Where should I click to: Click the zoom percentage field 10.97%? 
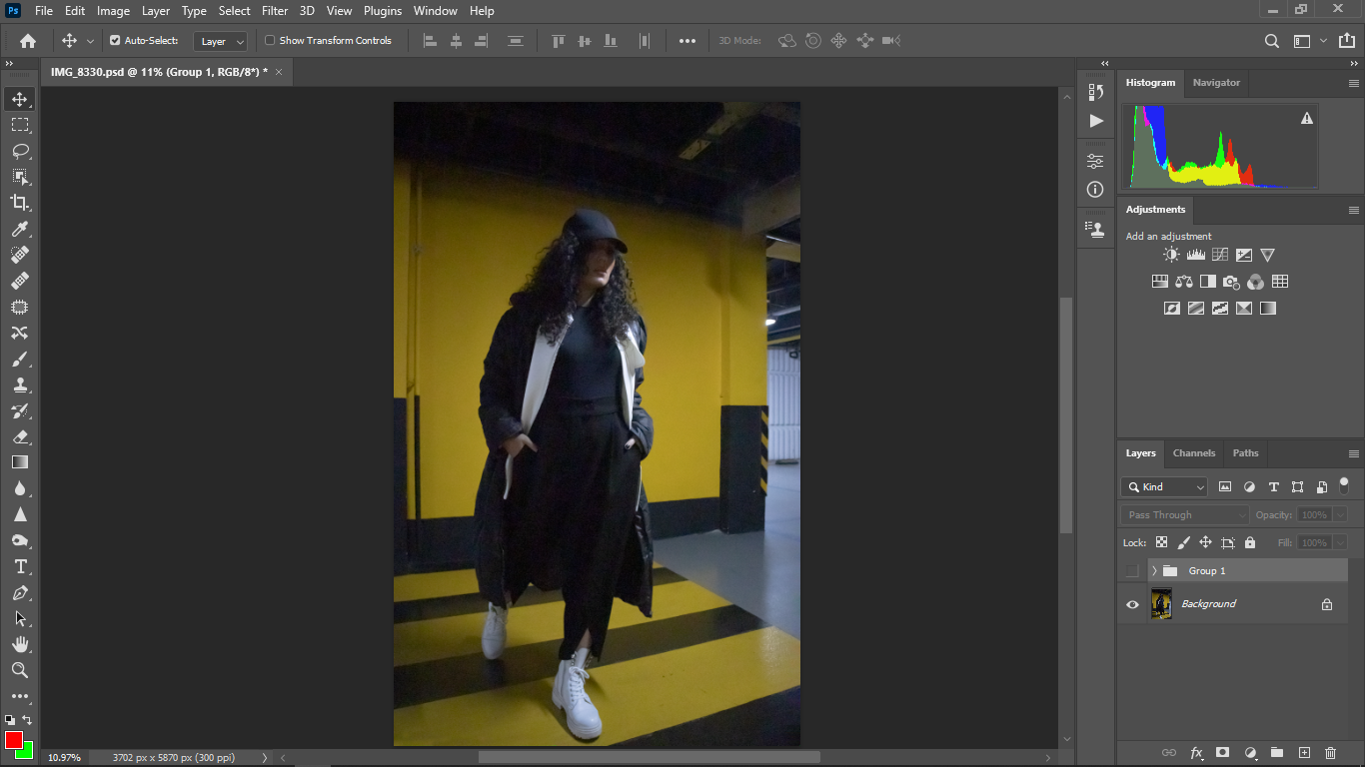[x=64, y=758]
